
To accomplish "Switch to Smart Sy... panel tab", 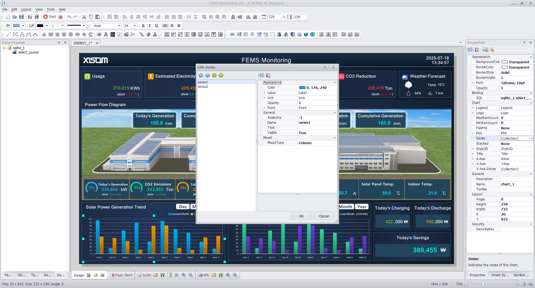I will point(500,275).
